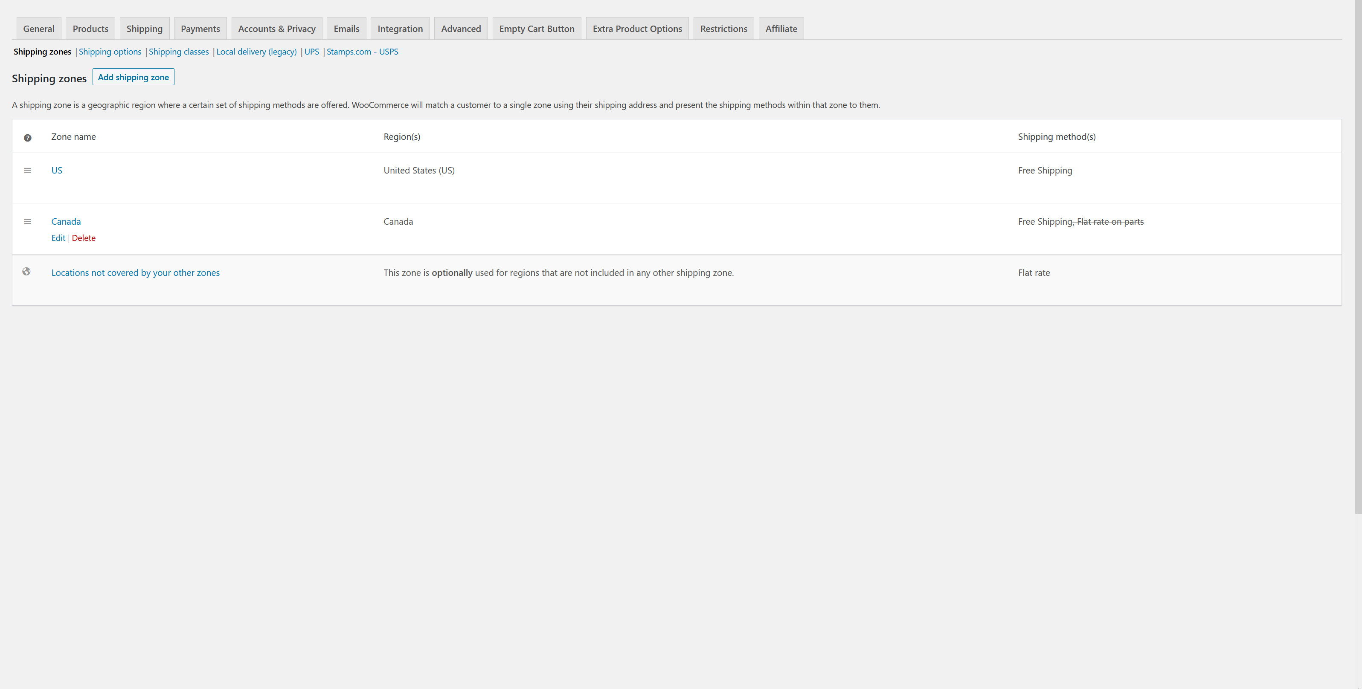Image resolution: width=1362 pixels, height=689 pixels.
Task: Click Delete under the Canada zone
Action: [84, 238]
